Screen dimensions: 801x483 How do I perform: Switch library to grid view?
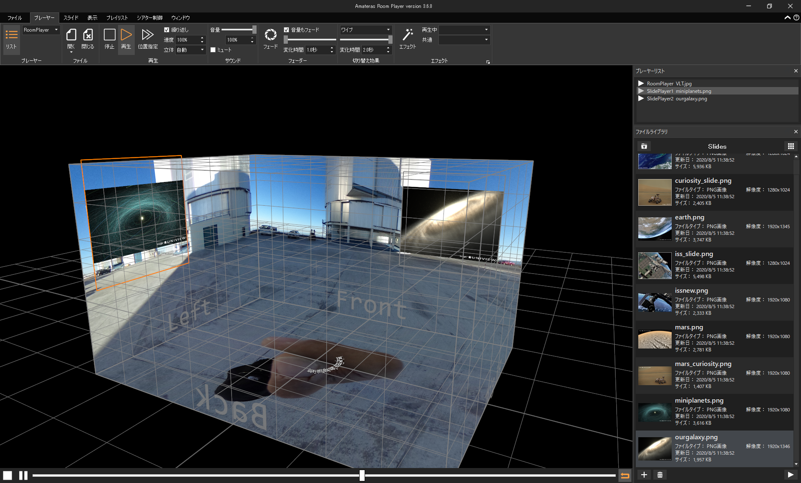pyautogui.click(x=791, y=146)
